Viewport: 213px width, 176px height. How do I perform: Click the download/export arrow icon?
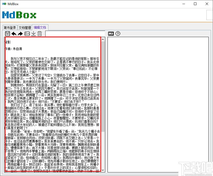[x=33, y=34]
